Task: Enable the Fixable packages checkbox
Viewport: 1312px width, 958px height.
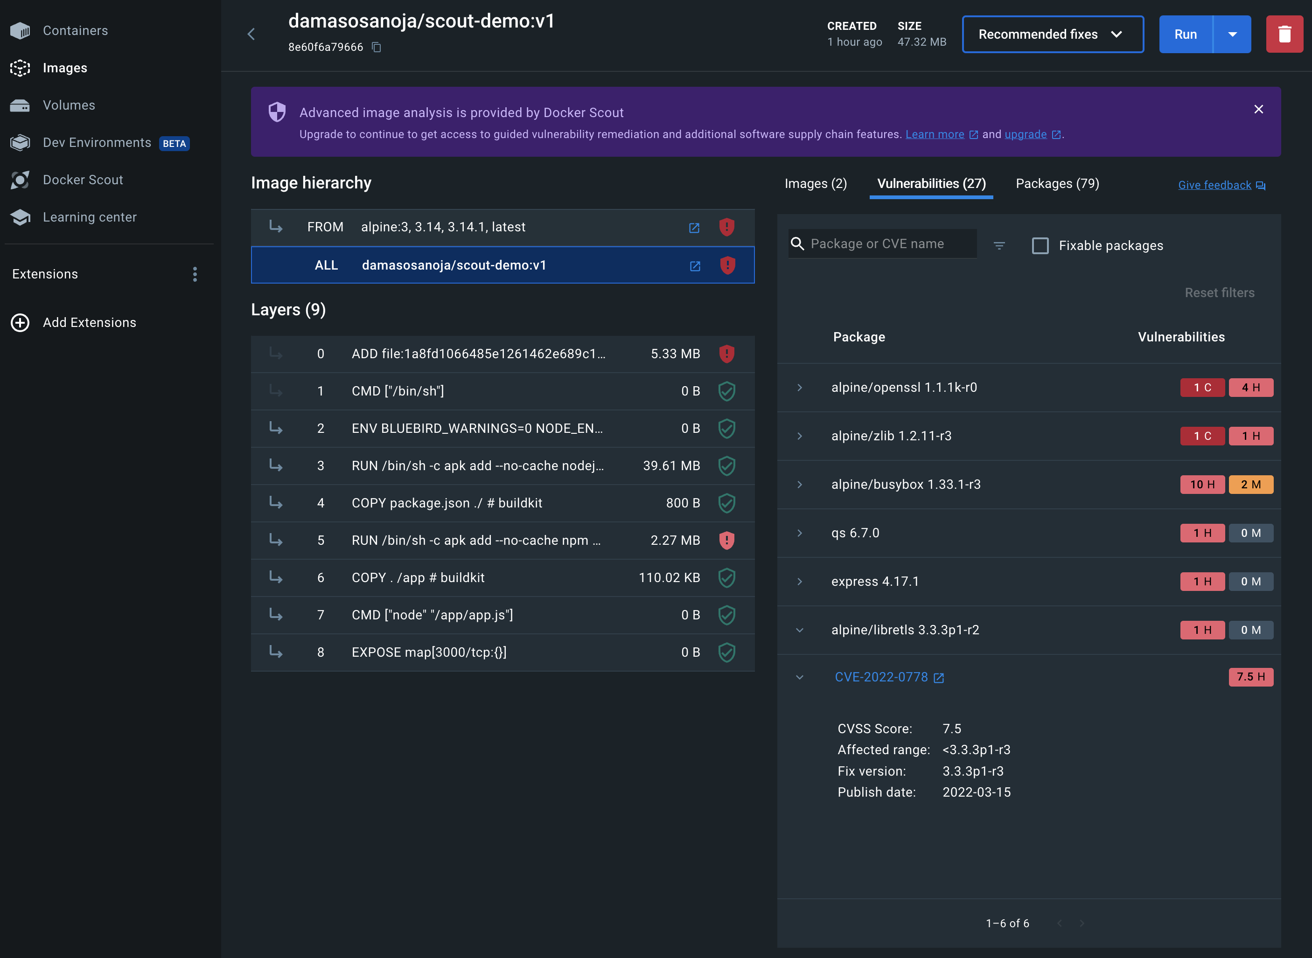Action: click(1040, 245)
